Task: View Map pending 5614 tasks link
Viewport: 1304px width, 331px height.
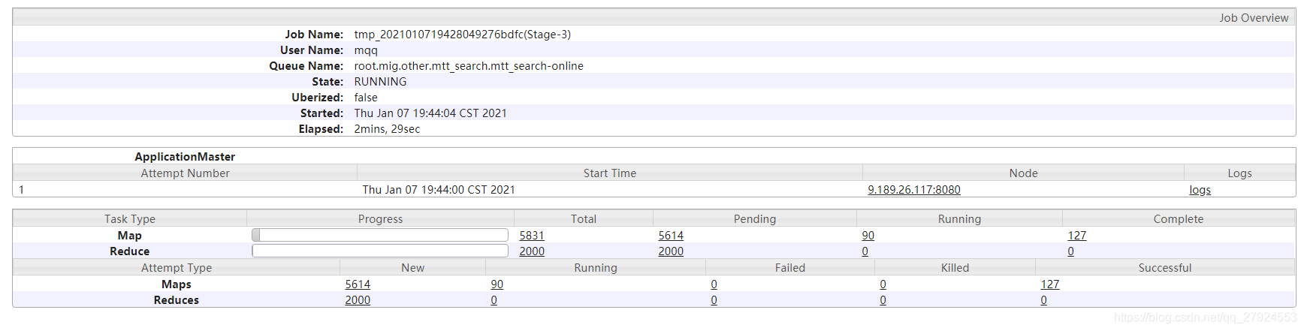Action: click(671, 236)
